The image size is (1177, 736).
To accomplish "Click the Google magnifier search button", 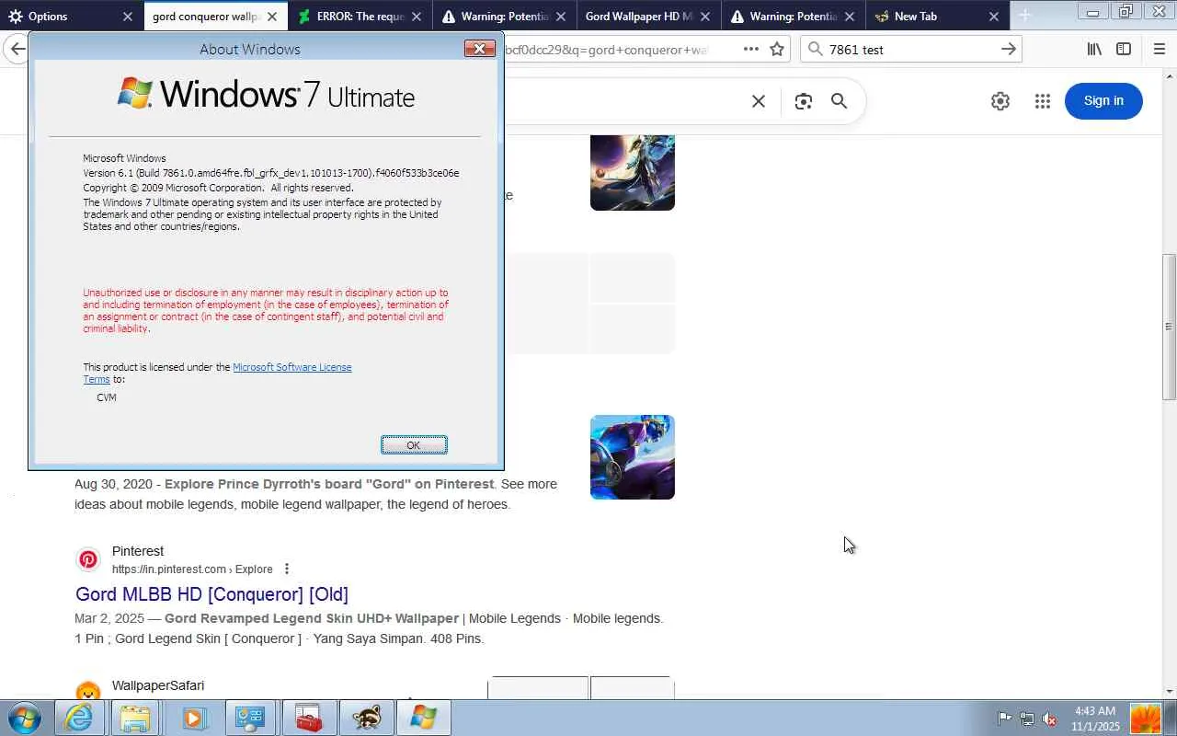I will click(x=839, y=101).
